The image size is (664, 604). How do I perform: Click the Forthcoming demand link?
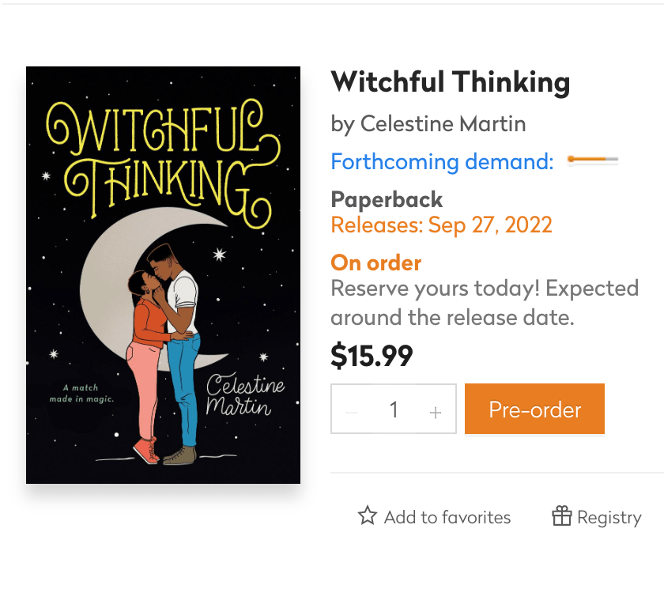[442, 162]
